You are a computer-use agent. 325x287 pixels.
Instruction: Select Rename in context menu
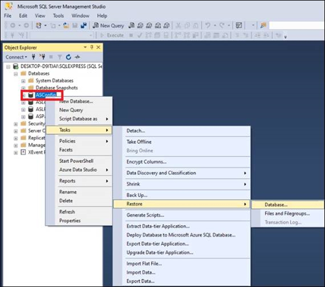[79, 192]
